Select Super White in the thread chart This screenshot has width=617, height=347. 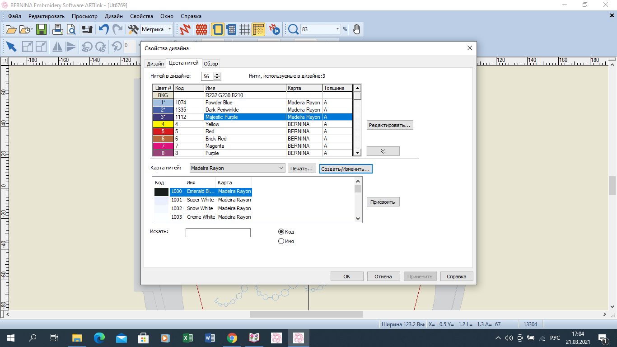(202, 200)
